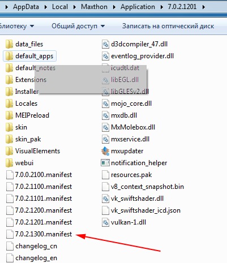Select the Installer folder name
This screenshot has width=227, height=263.
pos(27,92)
